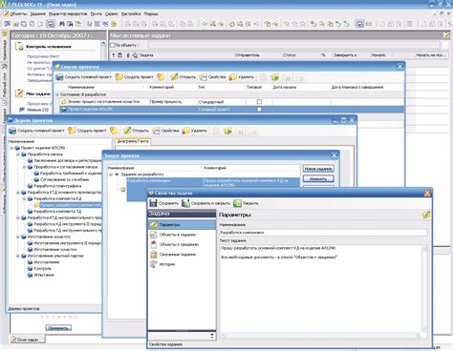Click Удалить in Дерево проектов toolbar
The width and height of the screenshot is (453, 351).
[194, 131]
